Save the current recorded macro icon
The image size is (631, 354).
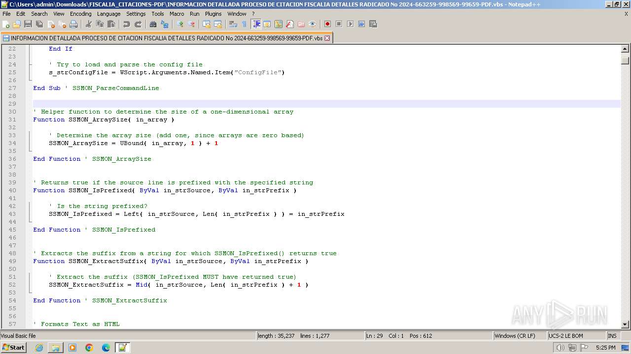click(373, 24)
